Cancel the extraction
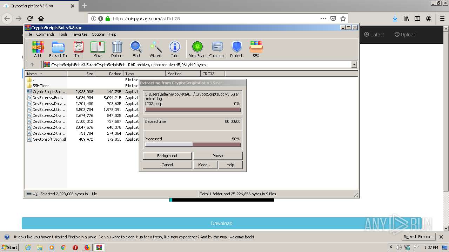 pyautogui.click(x=167, y=165)
